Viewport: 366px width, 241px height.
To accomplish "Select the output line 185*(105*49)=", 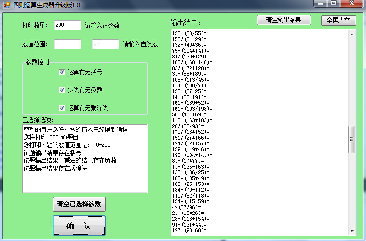I will (x=190, y=178).
